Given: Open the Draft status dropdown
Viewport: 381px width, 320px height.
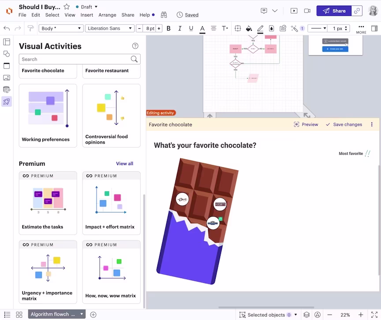Looking at the screenshot, I should point(86,7).
